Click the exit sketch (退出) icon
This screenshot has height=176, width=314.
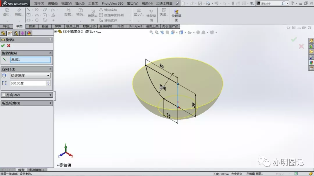pyautogui.click(x=7, y=12)
